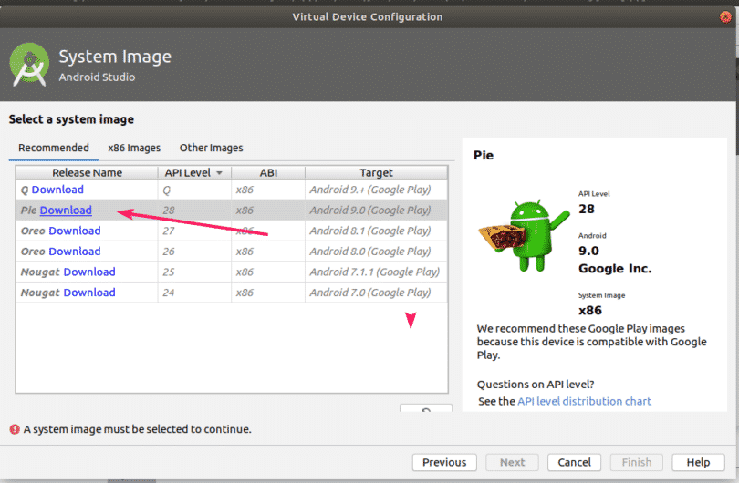Download the Q system image

tap(57, 190)
